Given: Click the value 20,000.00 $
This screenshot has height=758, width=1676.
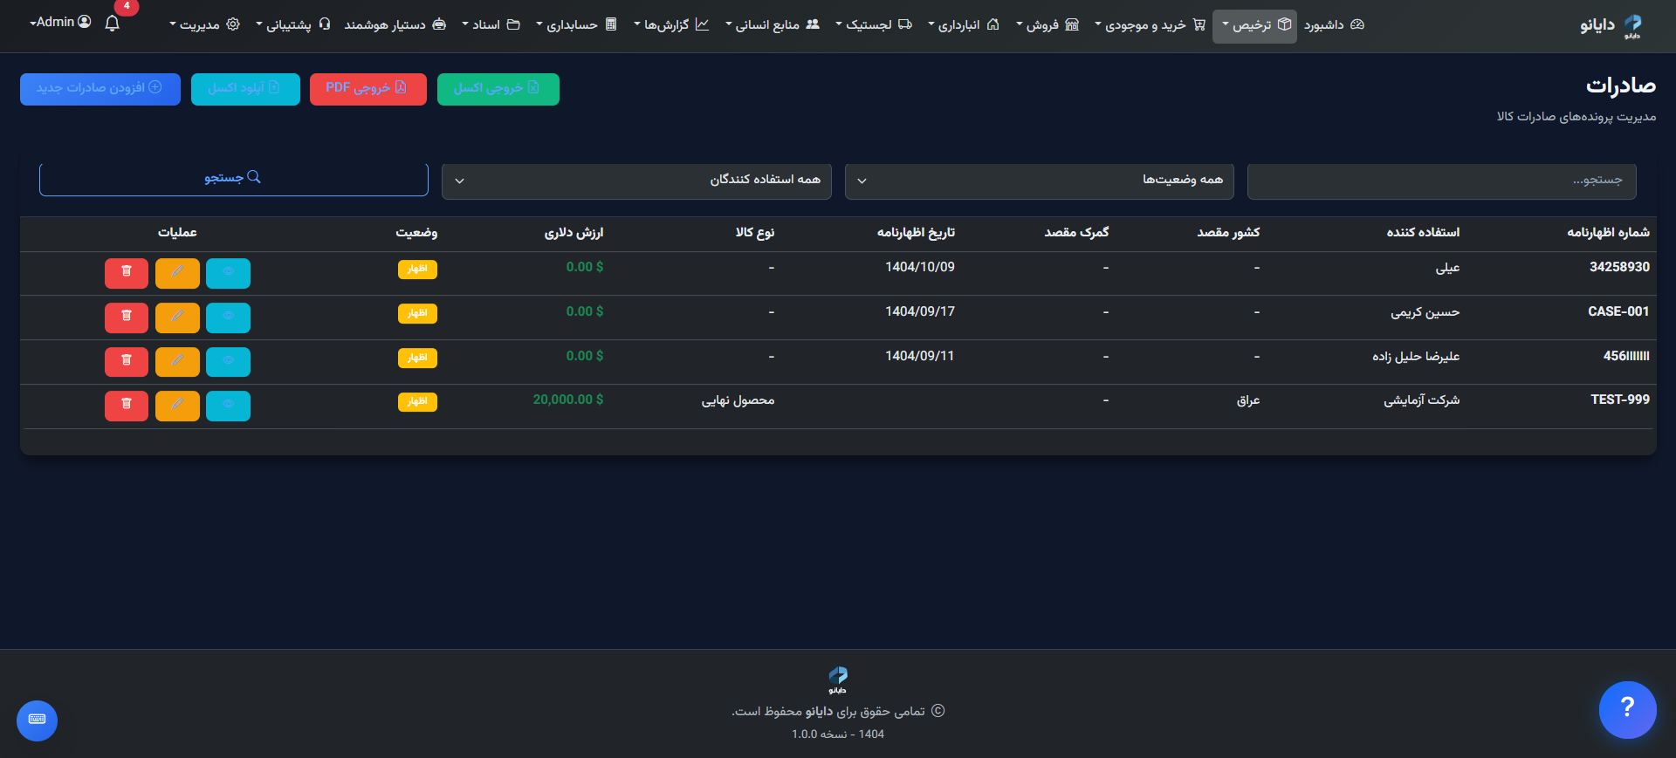Looking at the screenshot, I should point(568,399).
